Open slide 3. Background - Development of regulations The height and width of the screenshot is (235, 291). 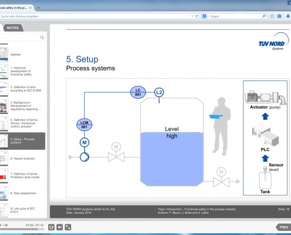click(x=22, y=106)
